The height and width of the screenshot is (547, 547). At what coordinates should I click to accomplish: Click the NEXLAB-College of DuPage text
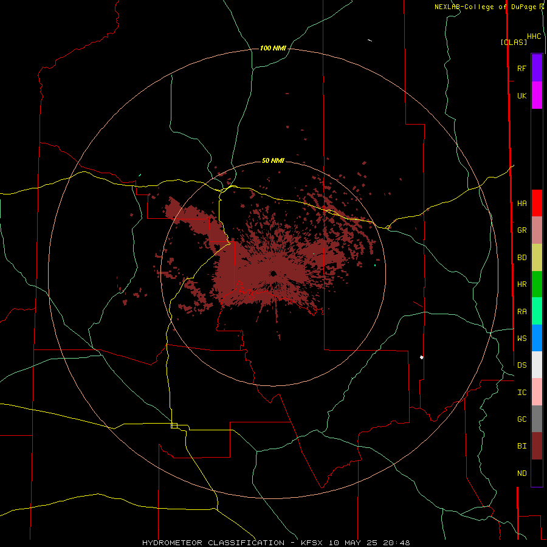pyautogui.click(x=485, y=7)
